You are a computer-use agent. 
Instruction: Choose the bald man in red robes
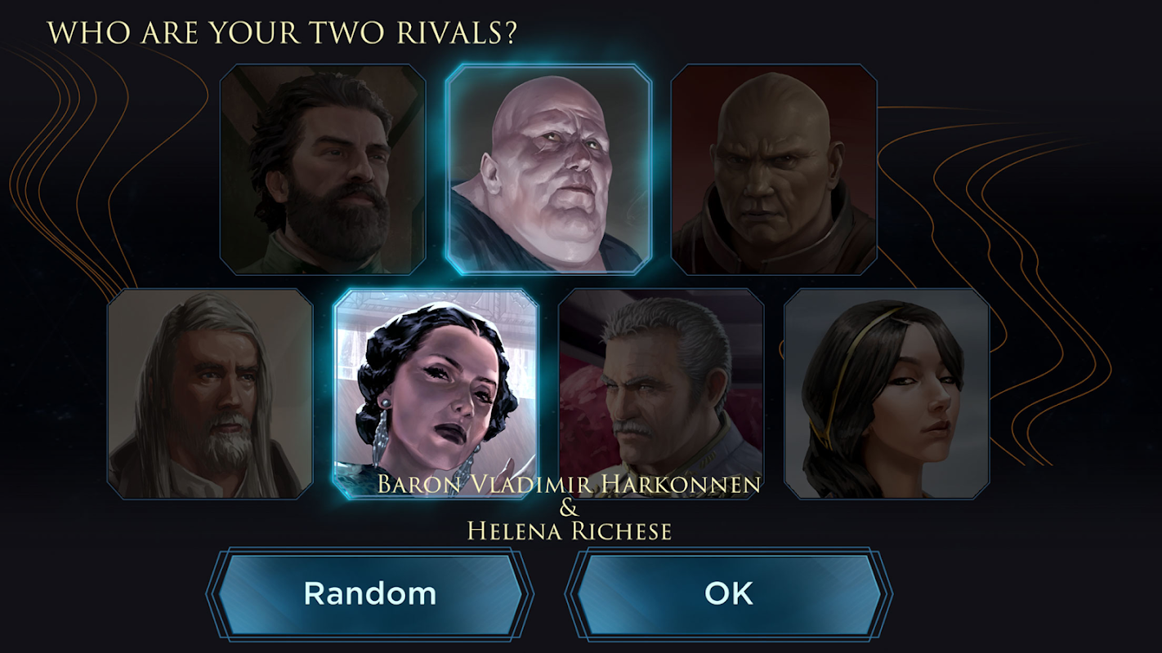tap(774, 170)
